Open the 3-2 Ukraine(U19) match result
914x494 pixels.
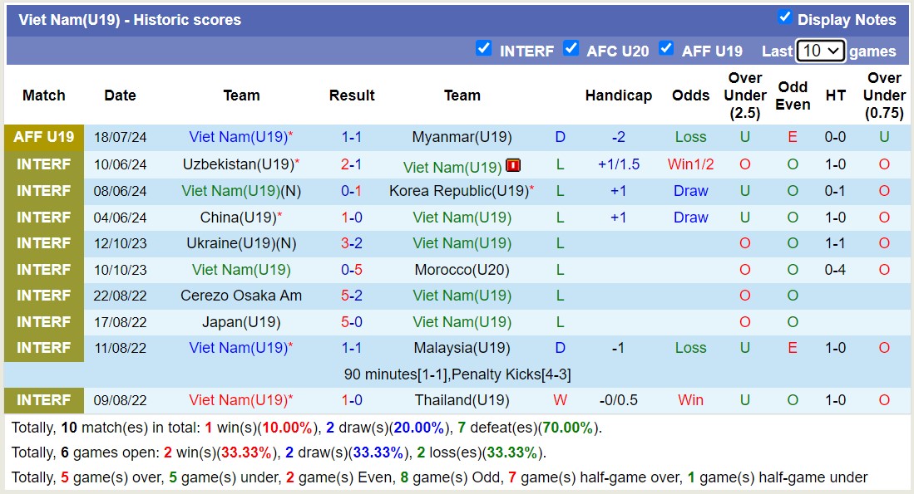[351, 243]
